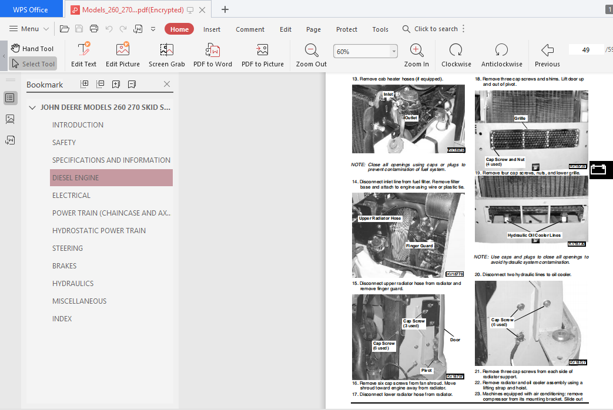Open the MISCELLANEOUS bookmark
This screenshot has width=613, height=410.
[x=79, y=301]
